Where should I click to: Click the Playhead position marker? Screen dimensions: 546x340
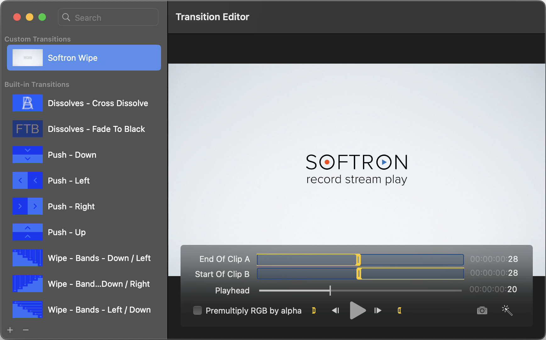coord(330,290)
